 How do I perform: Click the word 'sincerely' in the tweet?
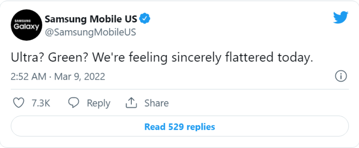[x=196, y=58]
